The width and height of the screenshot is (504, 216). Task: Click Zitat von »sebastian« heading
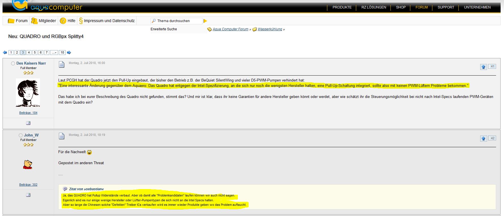[x=86, y=189]
